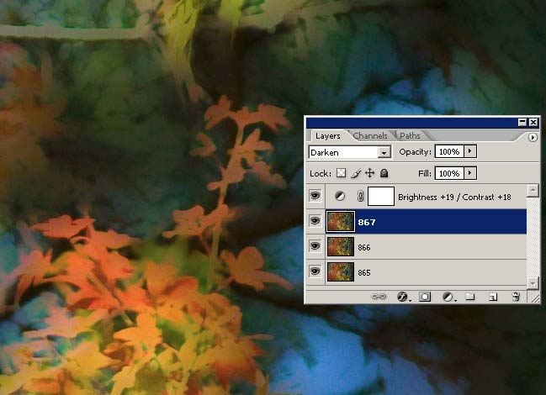Toggle lock image pixels brush icon

click(x=356, y=173)
